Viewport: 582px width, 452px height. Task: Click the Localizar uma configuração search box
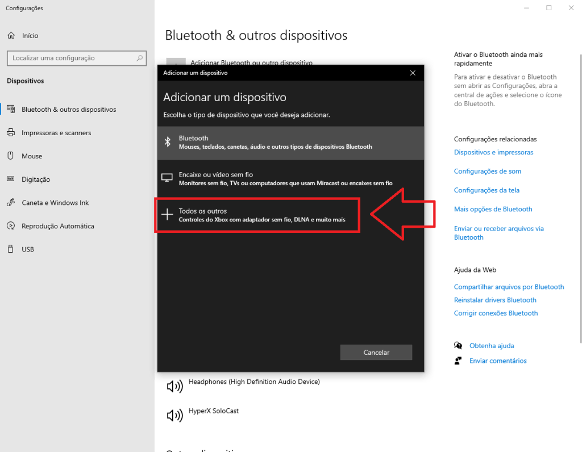(x=76, y=58)
